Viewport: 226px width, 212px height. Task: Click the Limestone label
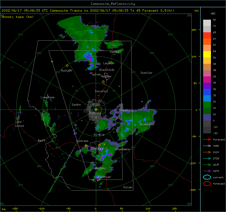47,97
